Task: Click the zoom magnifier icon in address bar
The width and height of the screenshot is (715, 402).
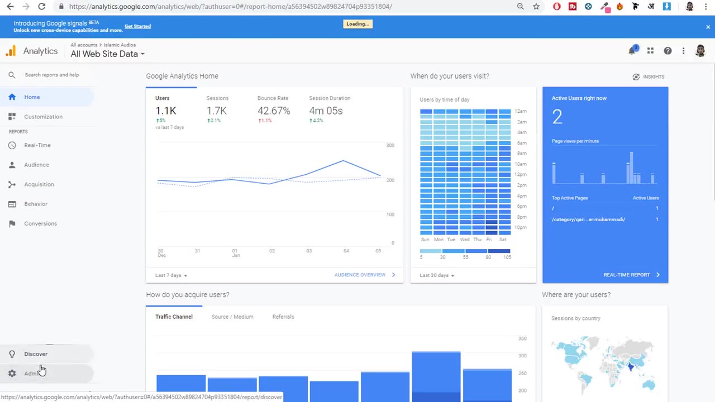Action: pyautogui.click(x=521, y=7)
